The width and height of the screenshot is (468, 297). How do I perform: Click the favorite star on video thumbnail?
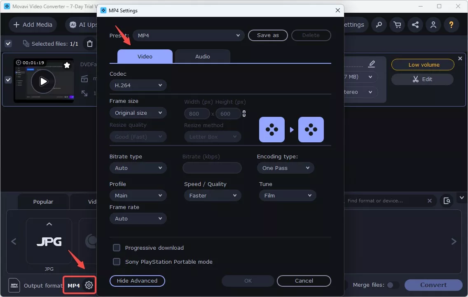pyautogui.click(x=67, y=65)
